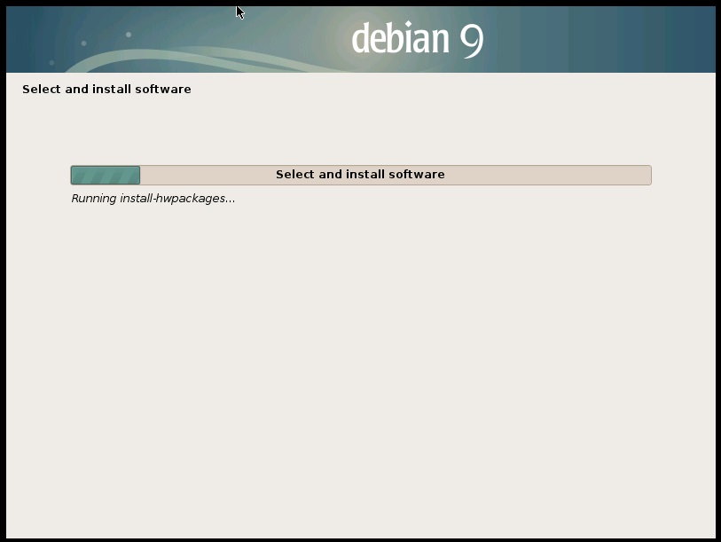Click the debian 9 logo in banner
The image size is (721, 542).
(x=417, y=39)
